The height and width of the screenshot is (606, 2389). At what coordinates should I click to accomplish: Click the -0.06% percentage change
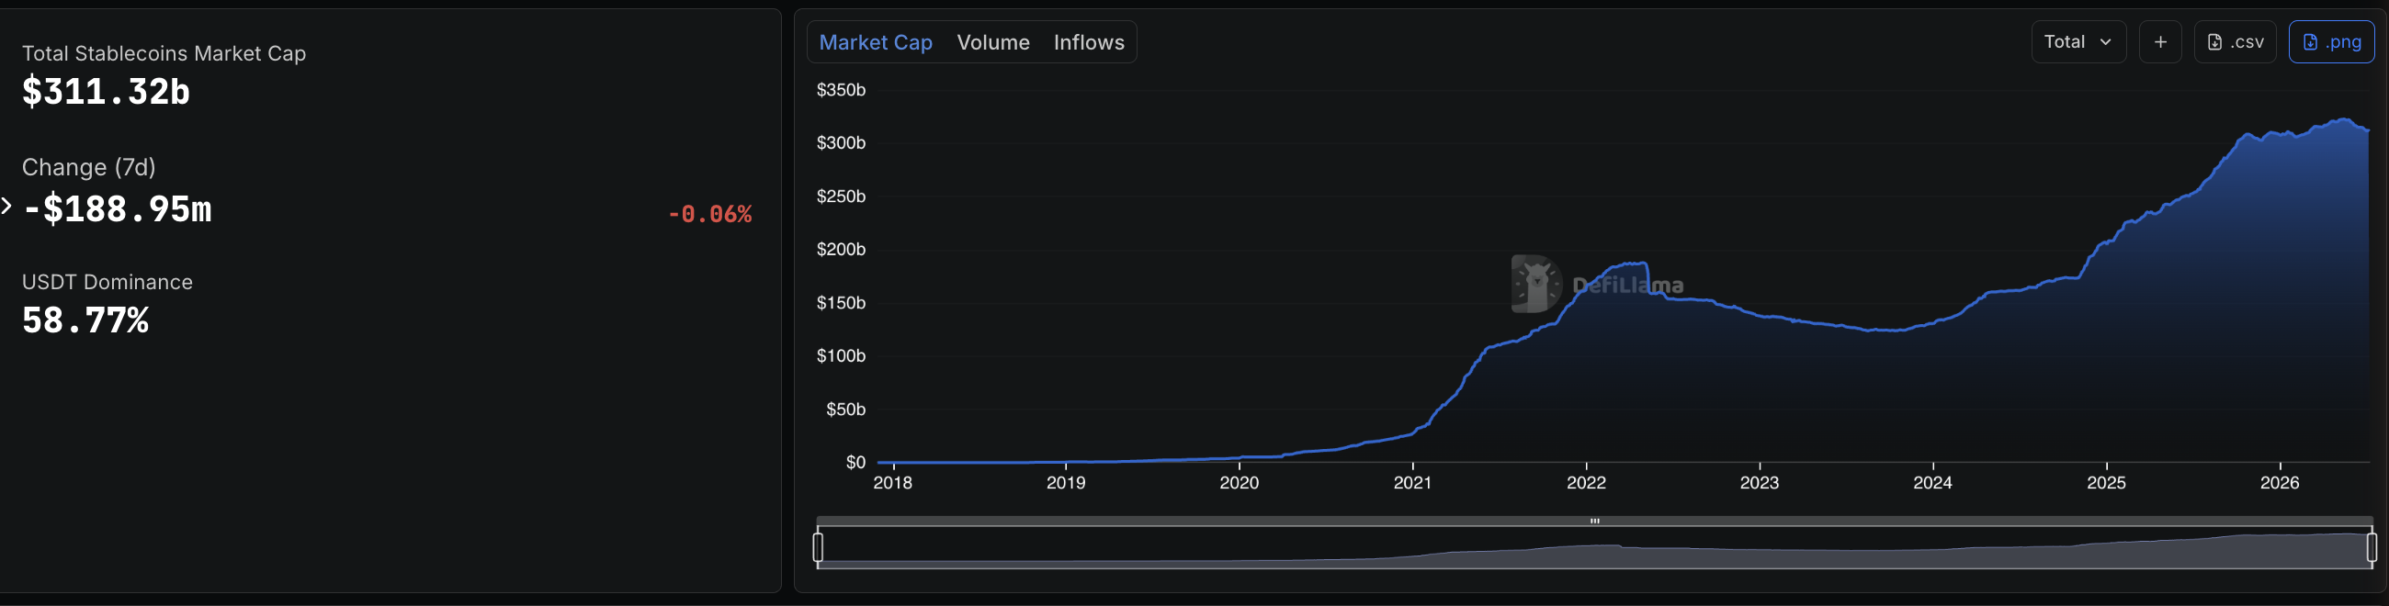(x=709, y=214)
